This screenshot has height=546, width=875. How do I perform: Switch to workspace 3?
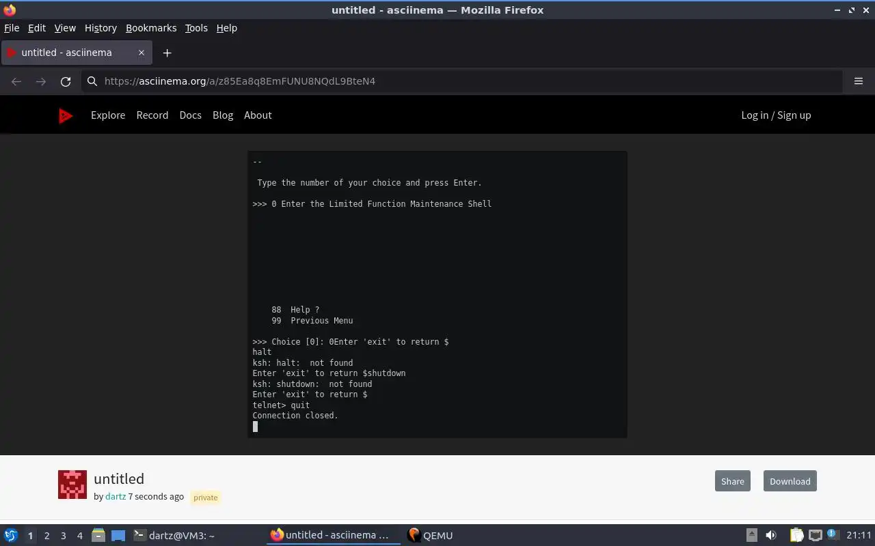[x=63, y=536]
